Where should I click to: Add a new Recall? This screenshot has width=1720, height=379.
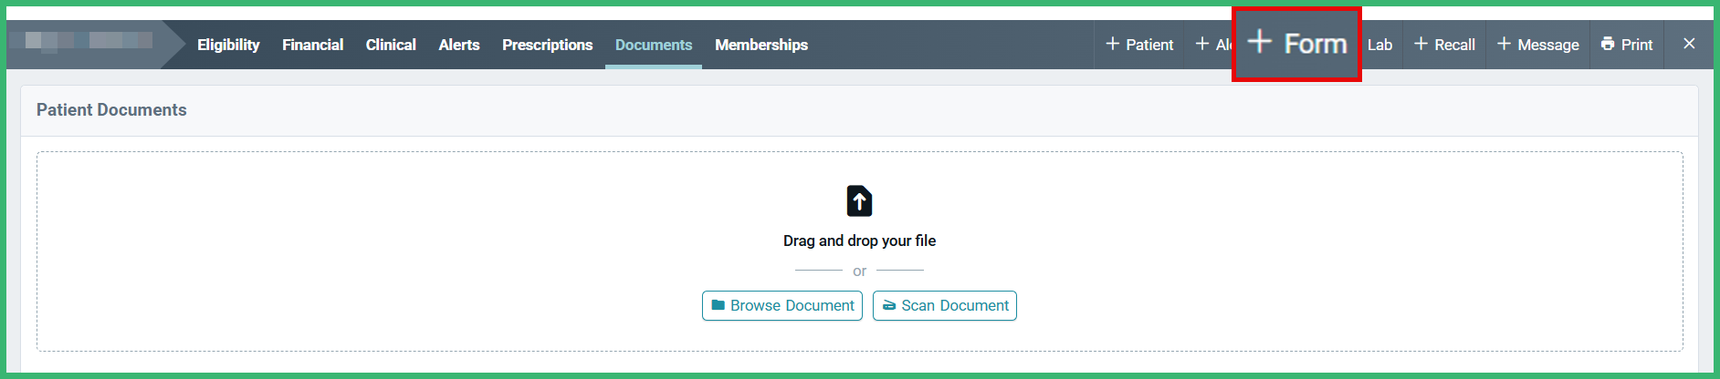click(1444, 45)
